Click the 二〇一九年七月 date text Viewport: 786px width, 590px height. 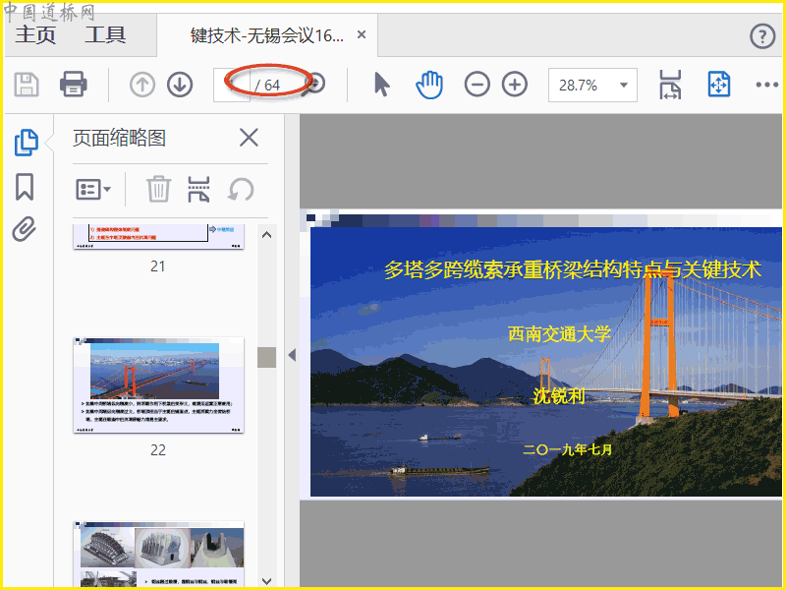[568, 449]
